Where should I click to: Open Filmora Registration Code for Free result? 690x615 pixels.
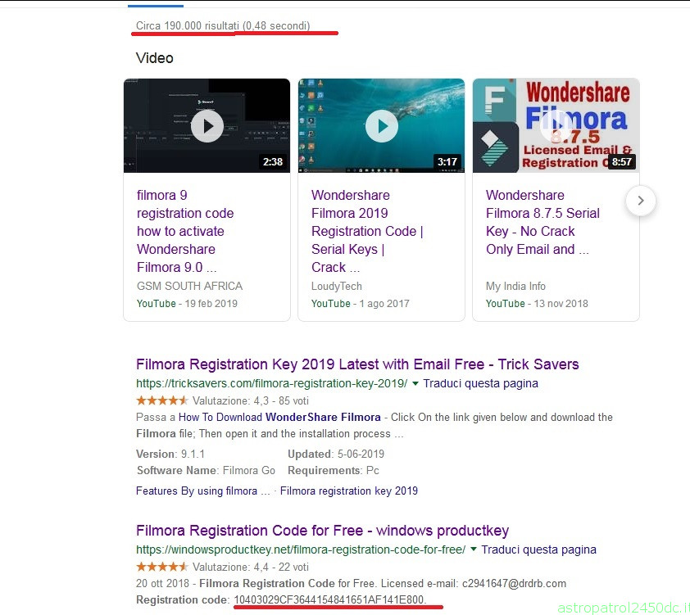tap(323, 531)
